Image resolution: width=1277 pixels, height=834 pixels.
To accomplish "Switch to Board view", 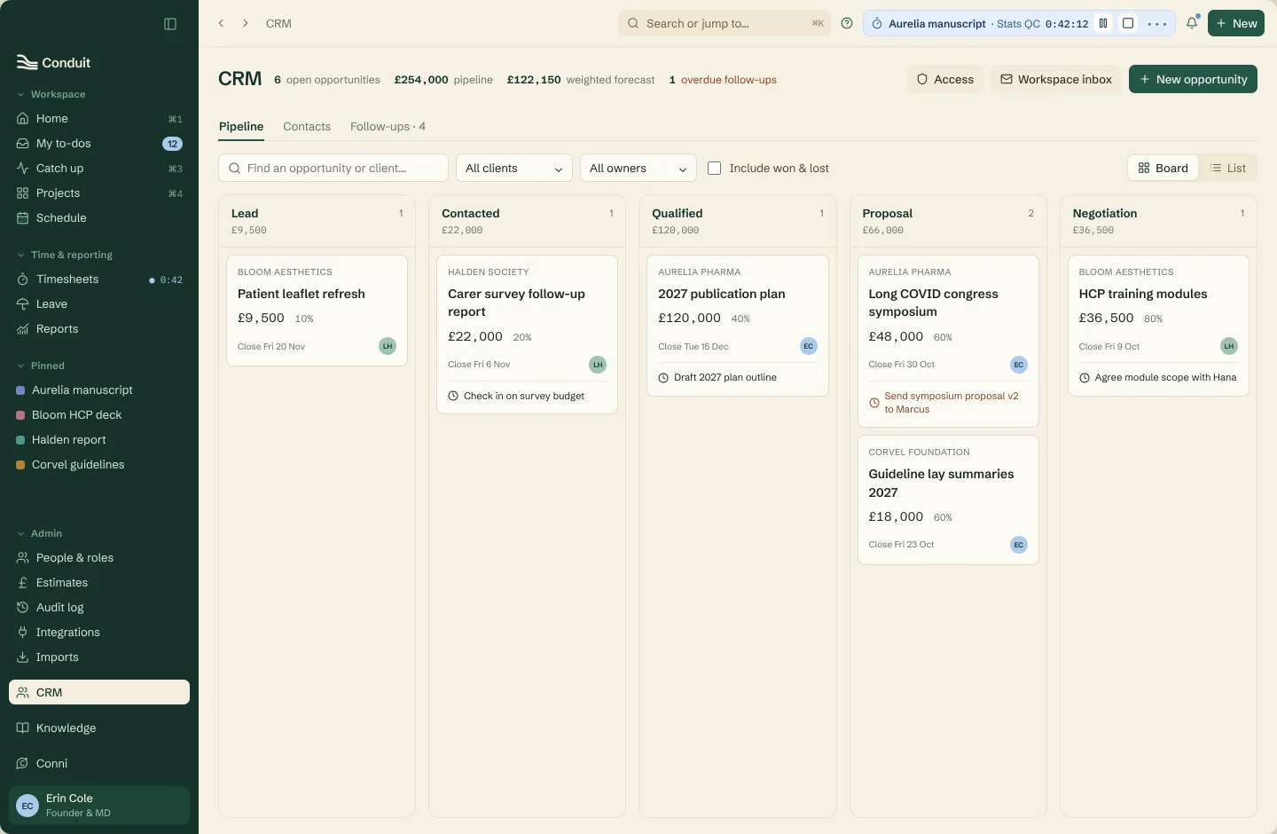I will click(1163, 169).
